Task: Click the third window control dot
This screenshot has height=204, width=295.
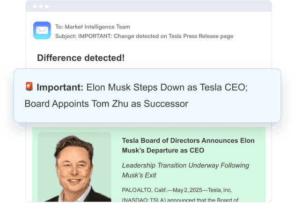Action: pyautogui.click(x=47, y=7)
